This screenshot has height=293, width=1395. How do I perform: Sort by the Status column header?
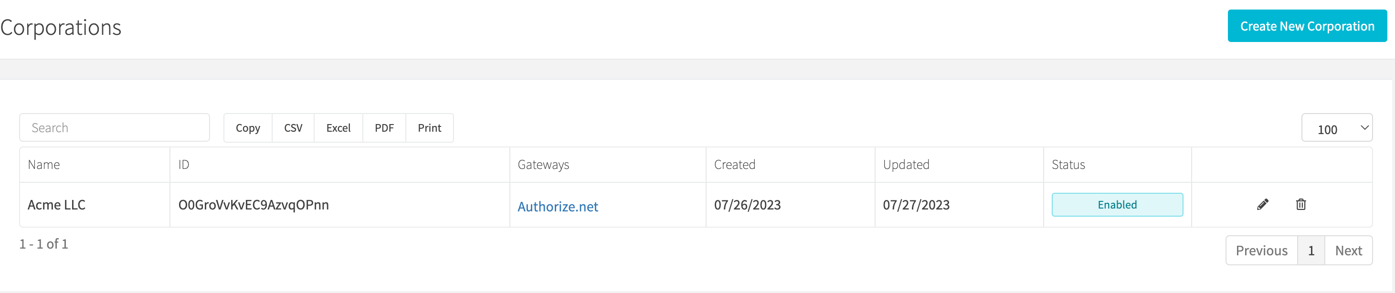click(x=1117, y=165)
